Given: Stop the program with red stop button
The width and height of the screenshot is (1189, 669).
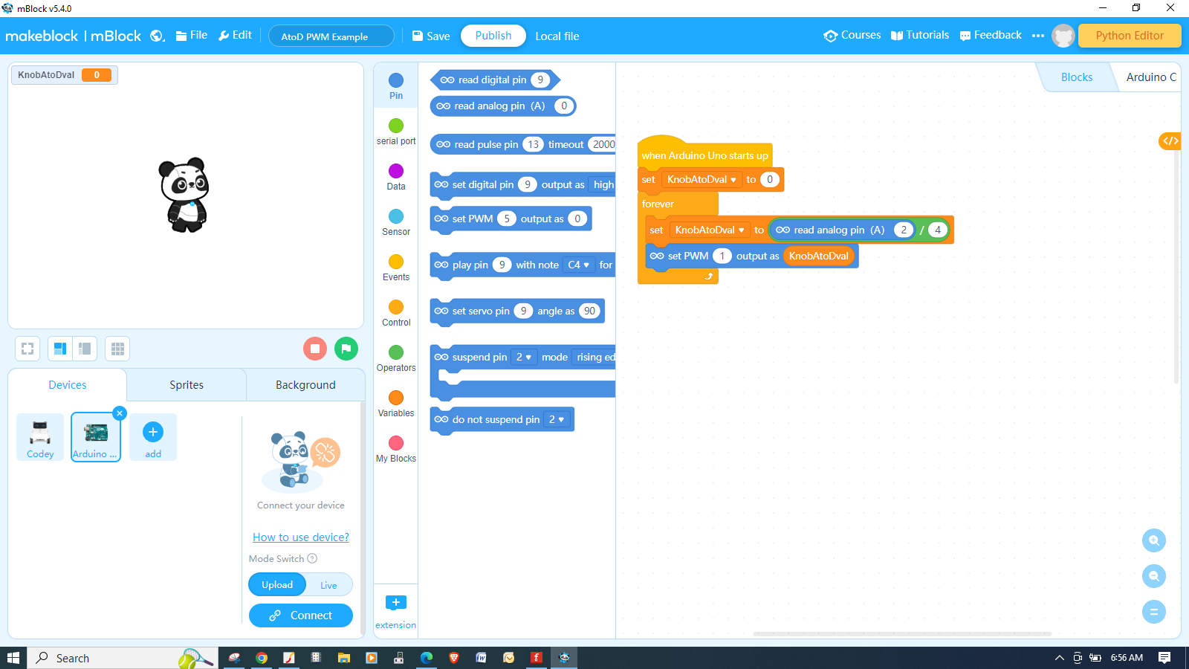Looking at the screenshot, I should (x=315, y=349).
